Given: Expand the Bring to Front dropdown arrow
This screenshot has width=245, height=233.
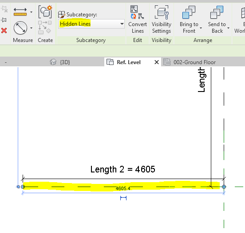Looking at the screenshot, I should 201,28.
